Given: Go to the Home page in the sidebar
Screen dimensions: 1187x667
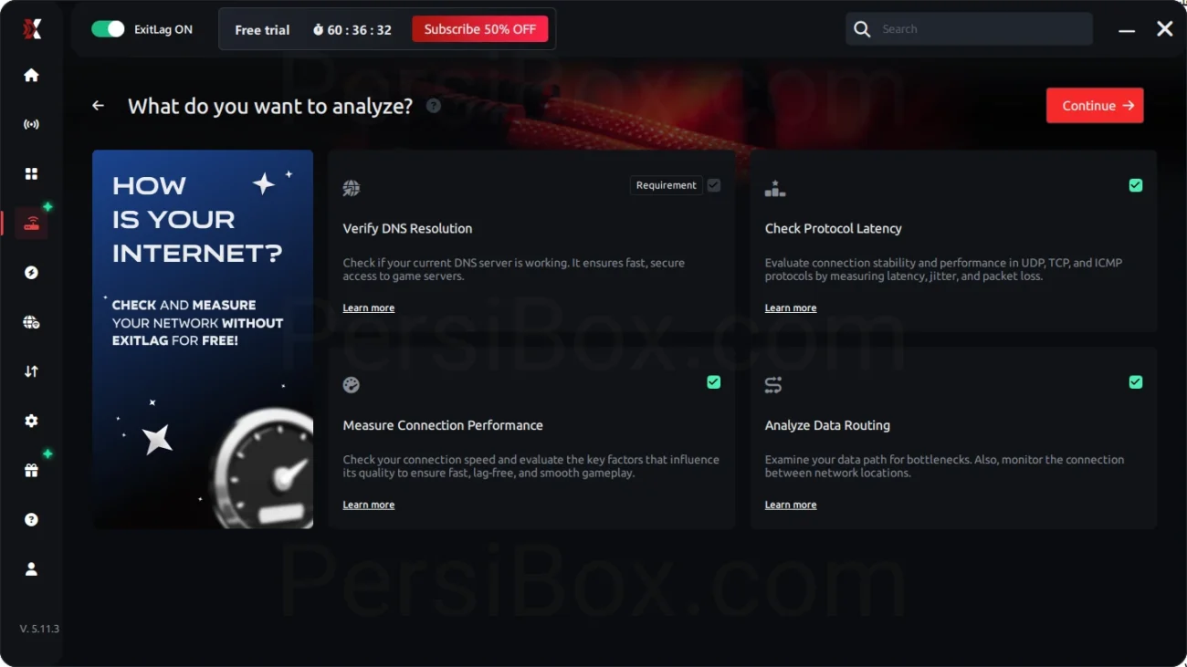Looking at the screenshot, I should [31, 75].
